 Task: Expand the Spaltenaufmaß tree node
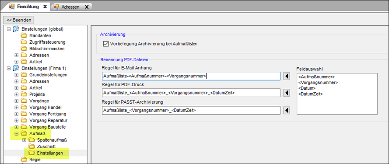tap(24, 140)
